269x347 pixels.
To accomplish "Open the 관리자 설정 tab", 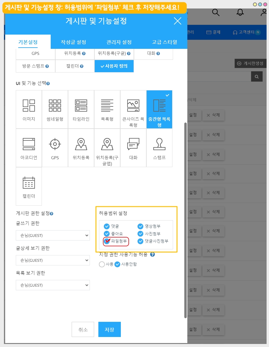I will [119, 42].
